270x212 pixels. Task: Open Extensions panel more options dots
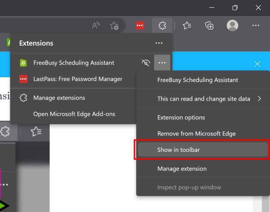click(x=159, y=43)
